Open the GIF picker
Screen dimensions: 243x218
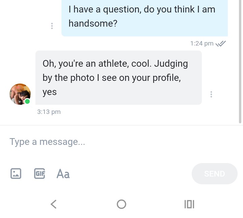pyautogui.click(x=39, y=174)
